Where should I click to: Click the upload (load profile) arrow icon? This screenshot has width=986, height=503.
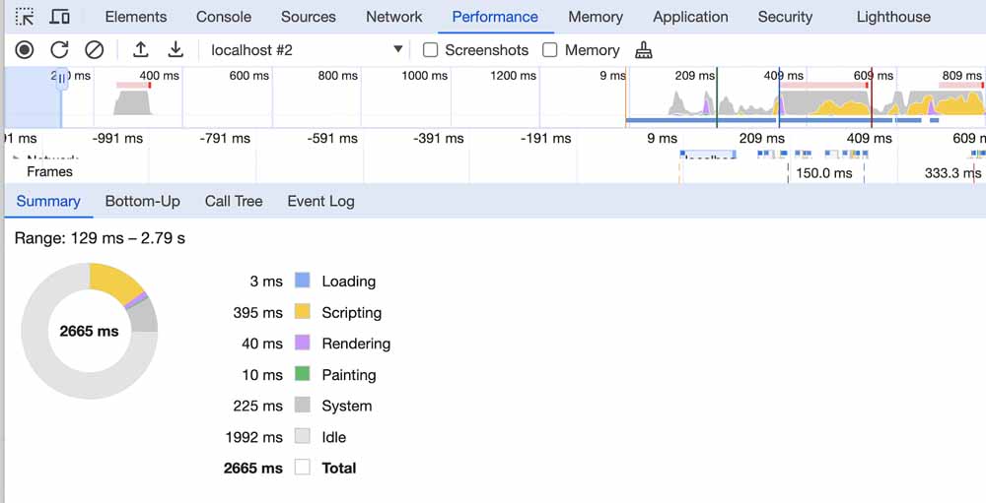(x=141, y=49)
